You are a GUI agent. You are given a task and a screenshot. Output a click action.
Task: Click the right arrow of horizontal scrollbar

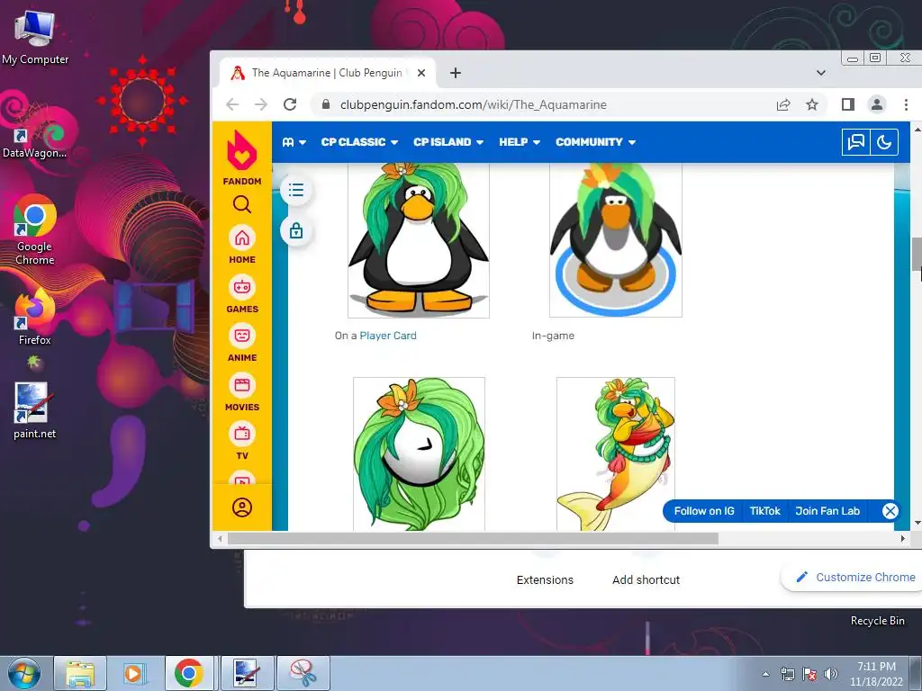[903, 538]
